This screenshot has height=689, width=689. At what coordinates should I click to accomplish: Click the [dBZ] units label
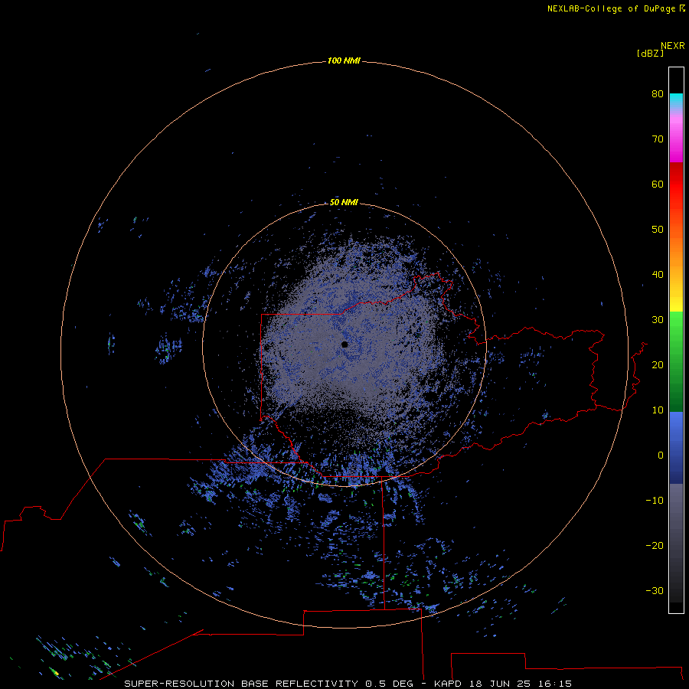tap(650, 53)
